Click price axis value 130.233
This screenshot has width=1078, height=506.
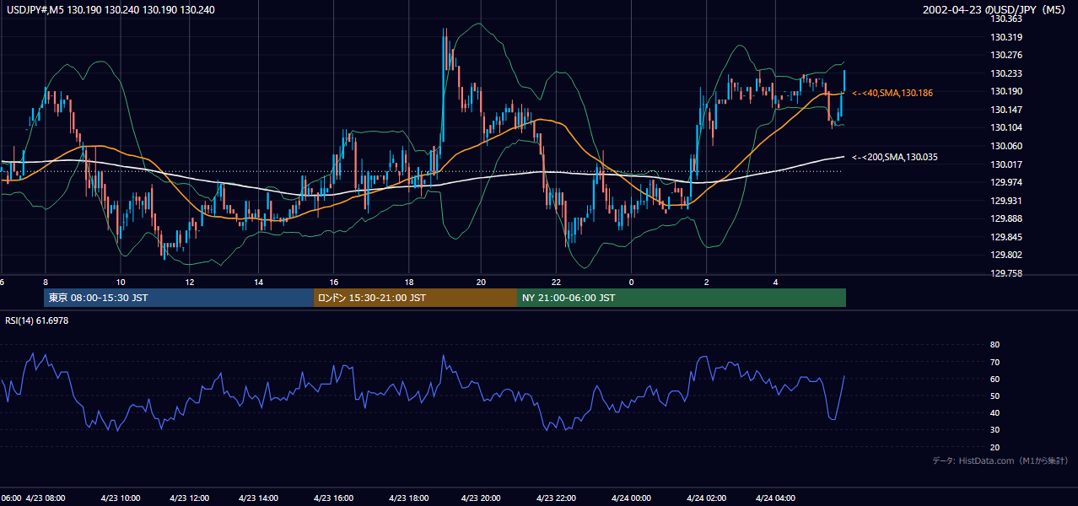coord(1005,73)
